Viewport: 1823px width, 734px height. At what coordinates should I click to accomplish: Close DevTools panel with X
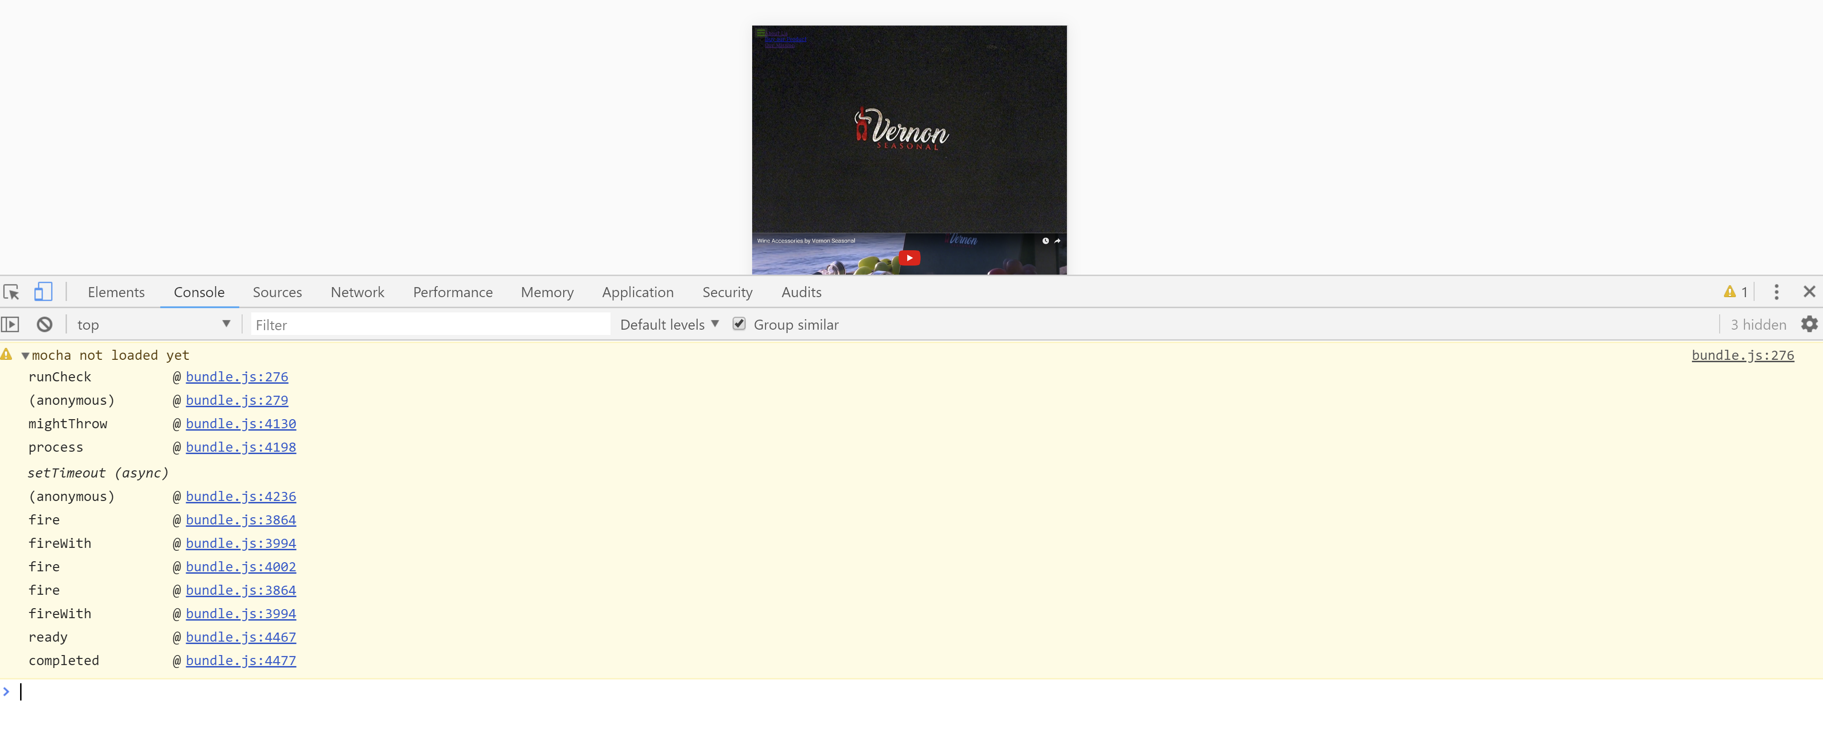pyautogui.click(x=1810, y=291)
